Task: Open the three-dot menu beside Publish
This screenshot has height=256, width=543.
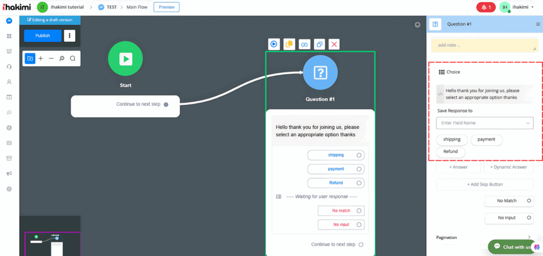Action: [69, 36]
